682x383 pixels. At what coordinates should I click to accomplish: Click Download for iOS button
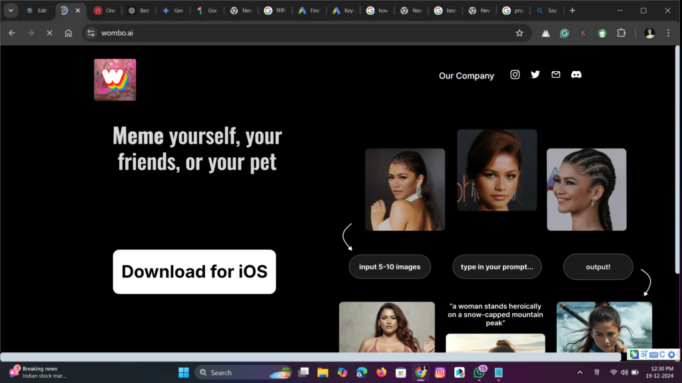click(194, 272)
